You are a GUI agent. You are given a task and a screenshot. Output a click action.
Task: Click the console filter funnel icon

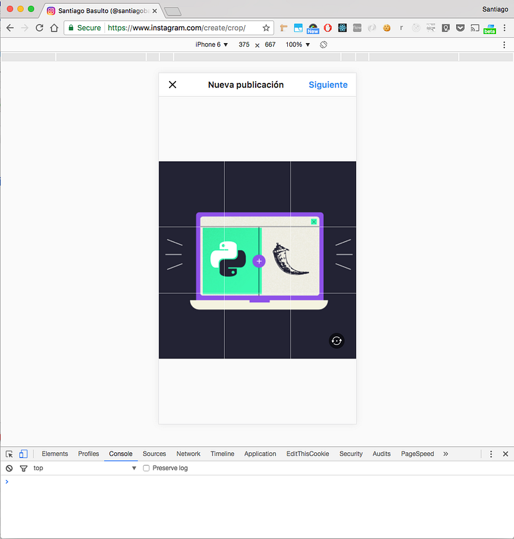click(x=24, y=468)
